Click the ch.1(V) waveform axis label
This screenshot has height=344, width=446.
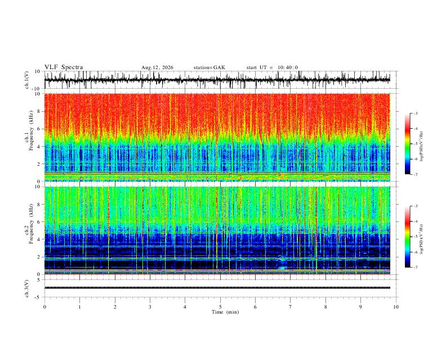[27, 80]
